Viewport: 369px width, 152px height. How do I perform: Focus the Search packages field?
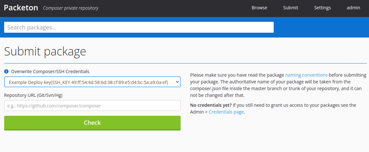click(x=139, y=27)
